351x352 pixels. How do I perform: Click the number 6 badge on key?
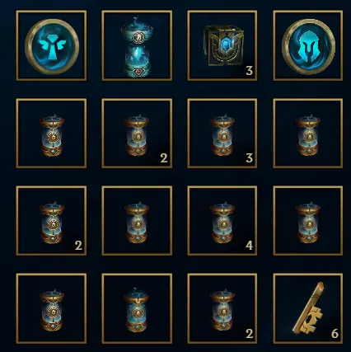(335, 334)
